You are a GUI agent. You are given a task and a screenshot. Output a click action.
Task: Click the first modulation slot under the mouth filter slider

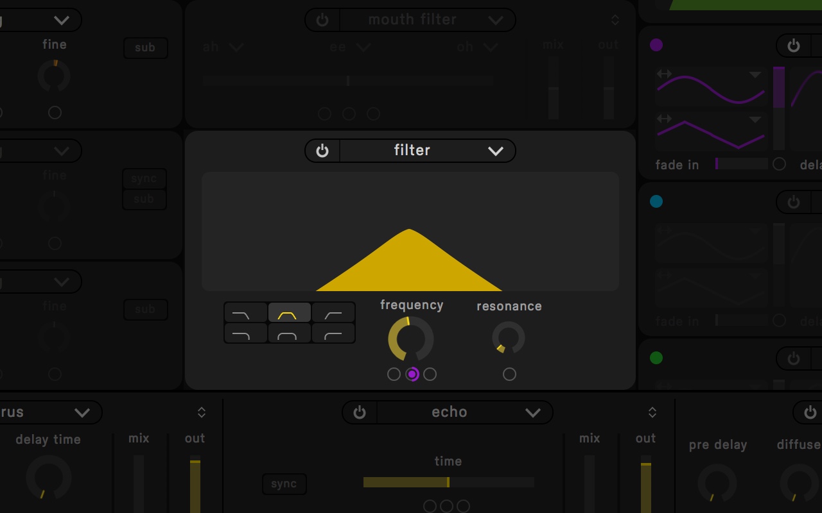325,114
